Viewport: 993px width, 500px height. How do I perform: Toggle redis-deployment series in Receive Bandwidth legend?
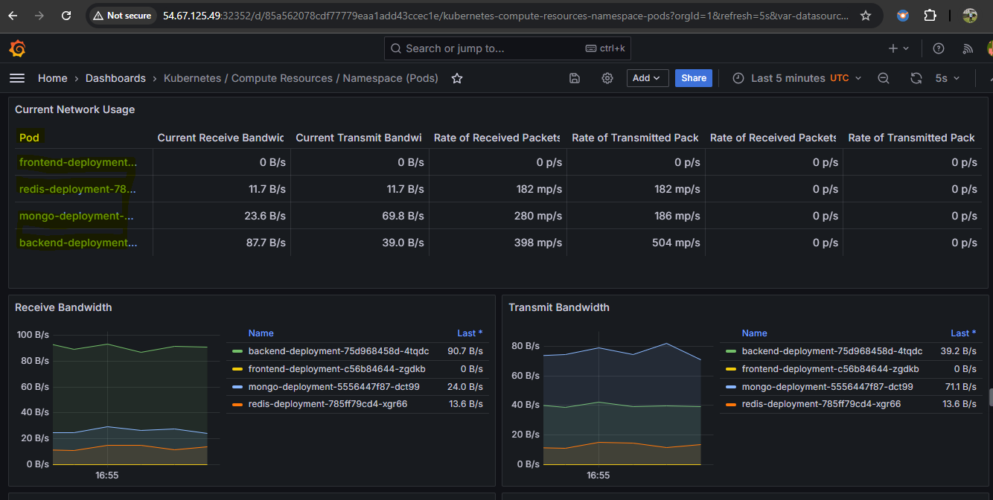pos(328,404)
